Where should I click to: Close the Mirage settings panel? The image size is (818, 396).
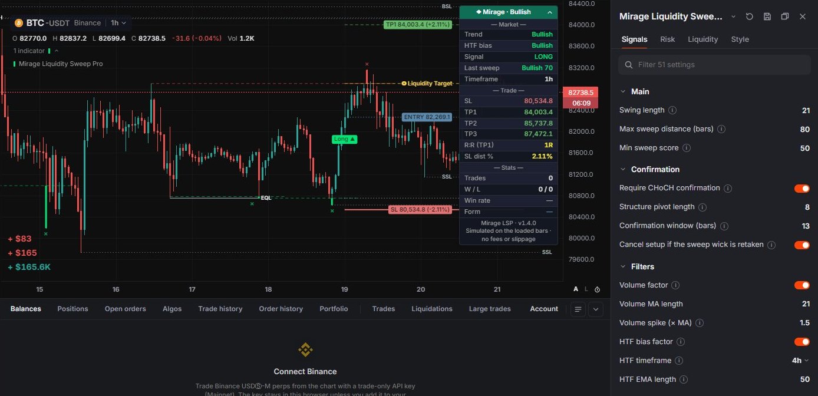(x=802, y=16)
